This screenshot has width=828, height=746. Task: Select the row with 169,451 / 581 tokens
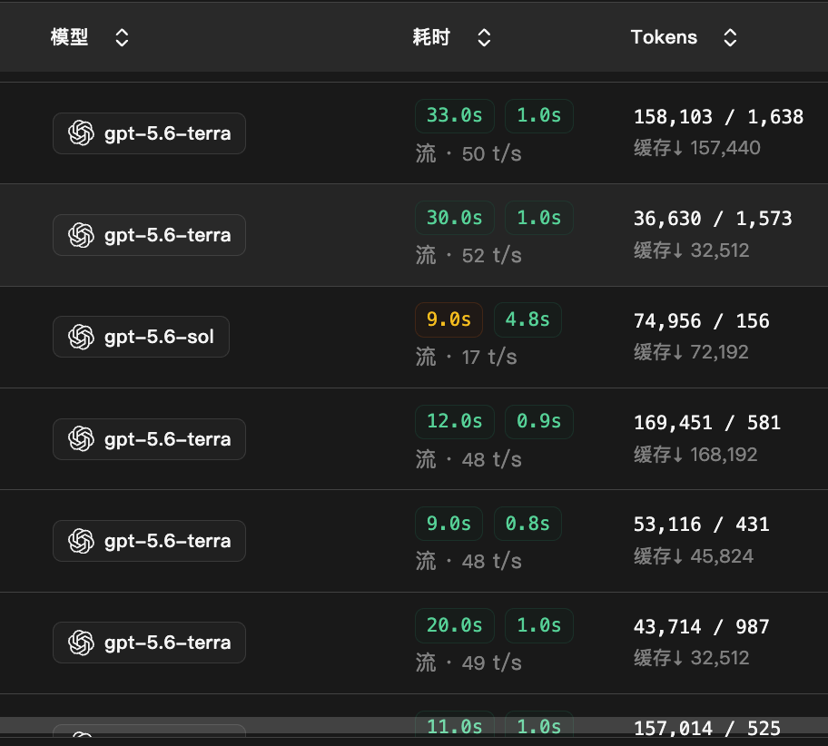tap(414, 438)
